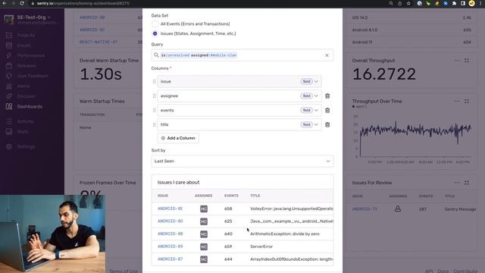Open the issue column dropdown
The width and height of the screenshot is (485, 273).
[x=316, y=81]
